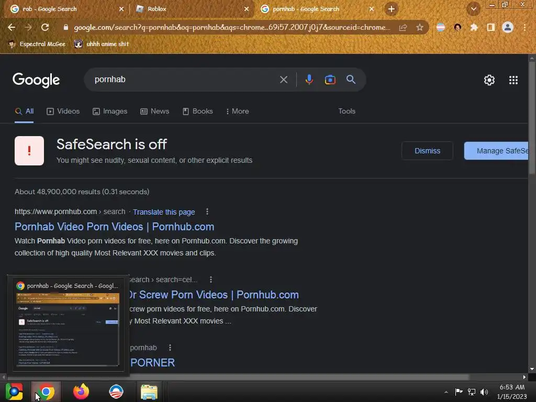Open the round striped taskbar app icon
The image size is (536, 402).
pos(116,392)
